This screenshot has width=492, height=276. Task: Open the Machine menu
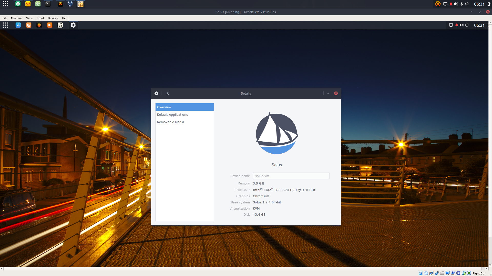[x=17, y=18]
